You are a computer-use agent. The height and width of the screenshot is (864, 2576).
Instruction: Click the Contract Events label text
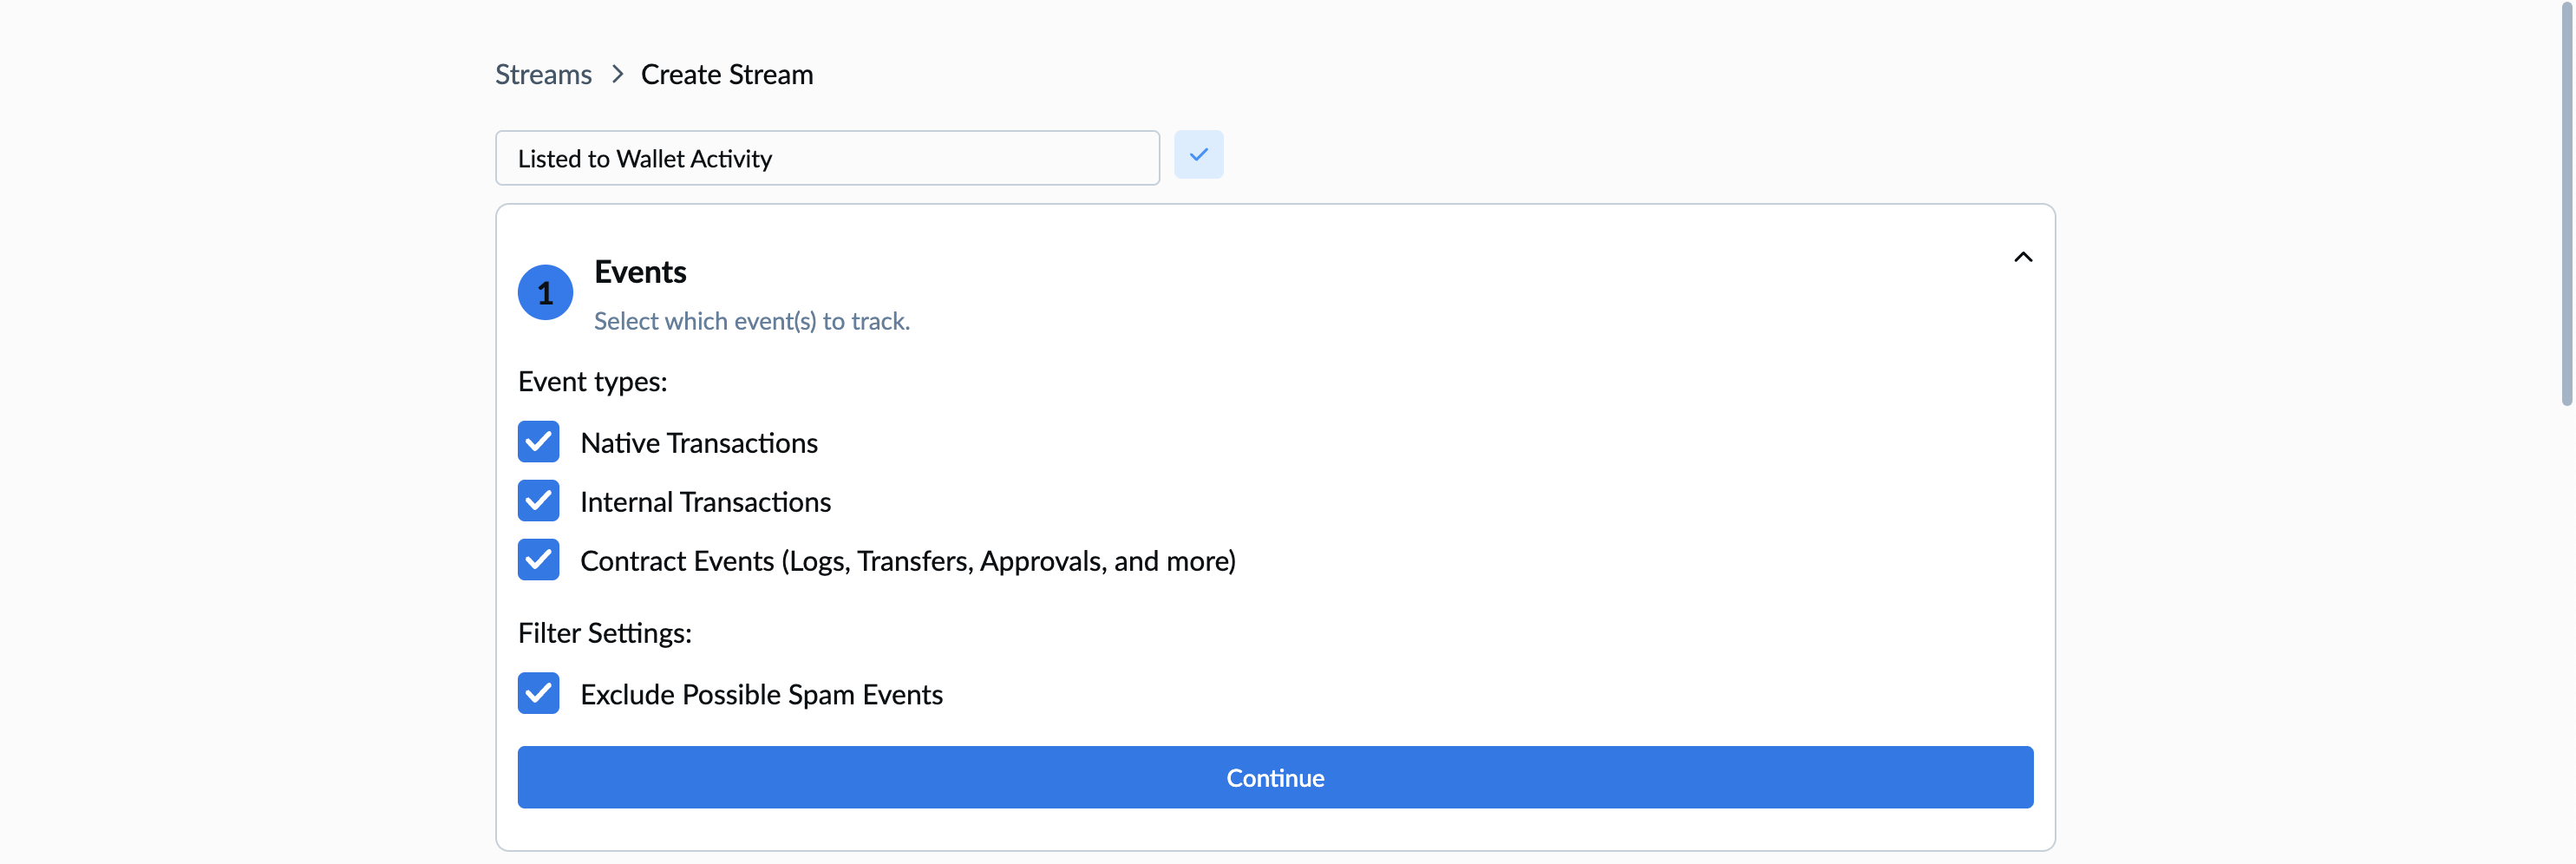pos(907,561)
